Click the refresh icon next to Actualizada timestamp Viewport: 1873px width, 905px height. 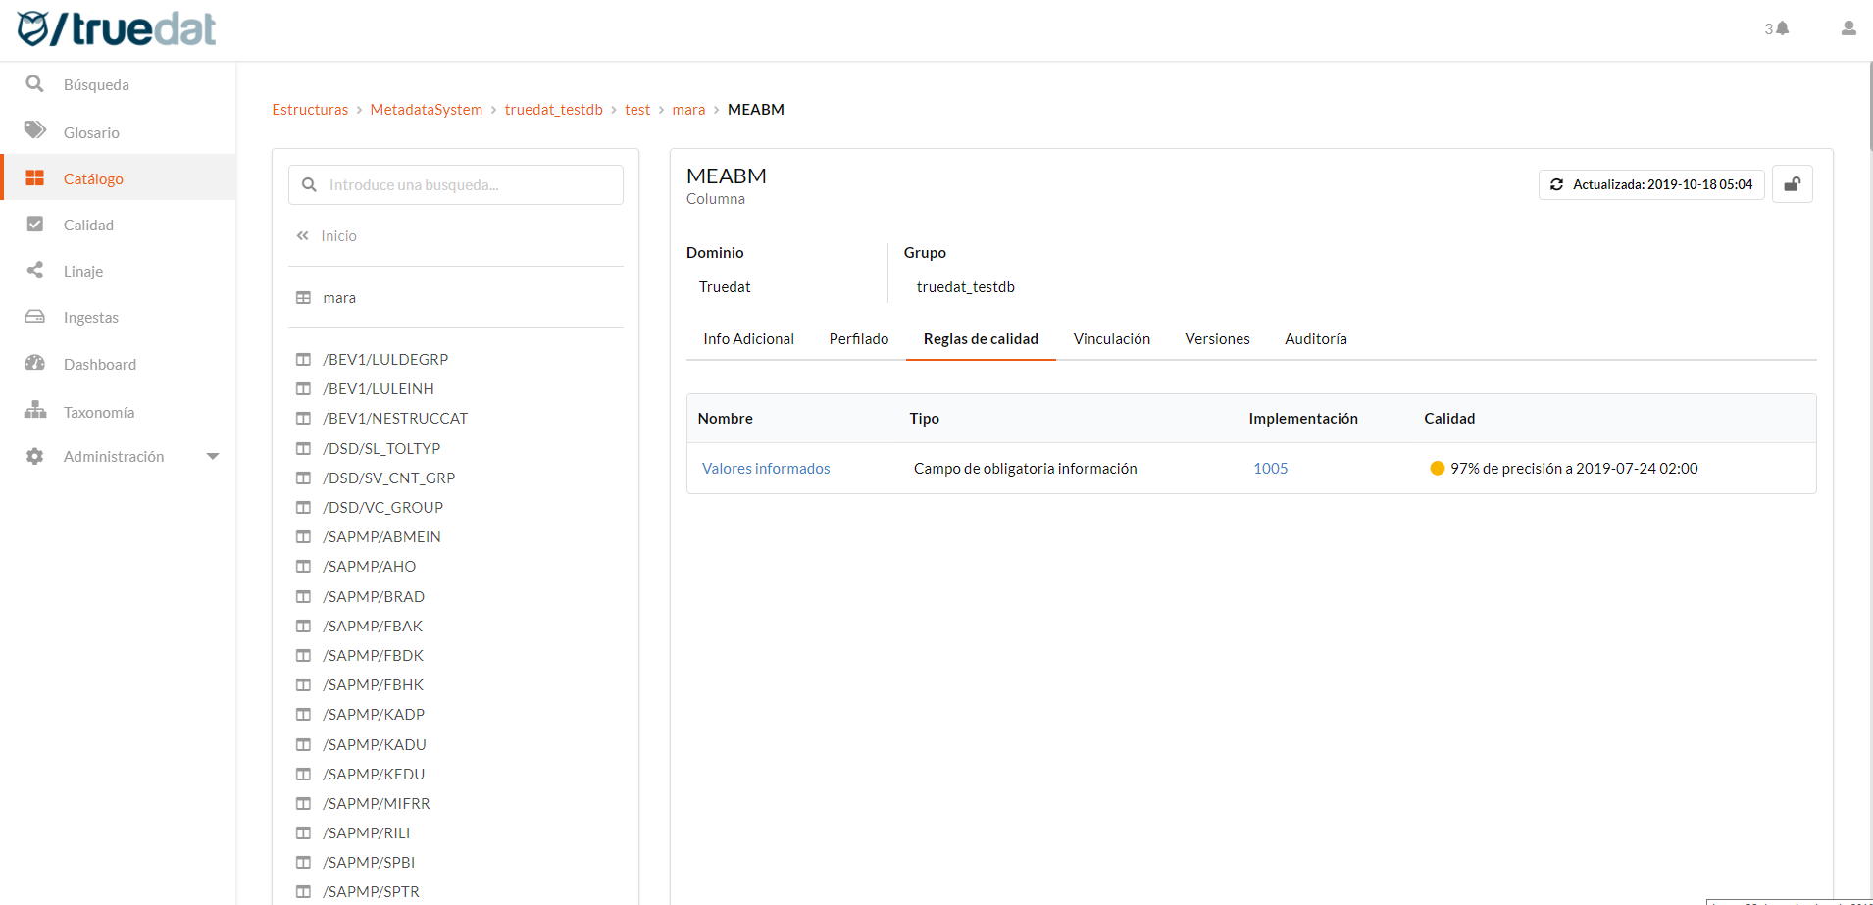coord(1557,184)
